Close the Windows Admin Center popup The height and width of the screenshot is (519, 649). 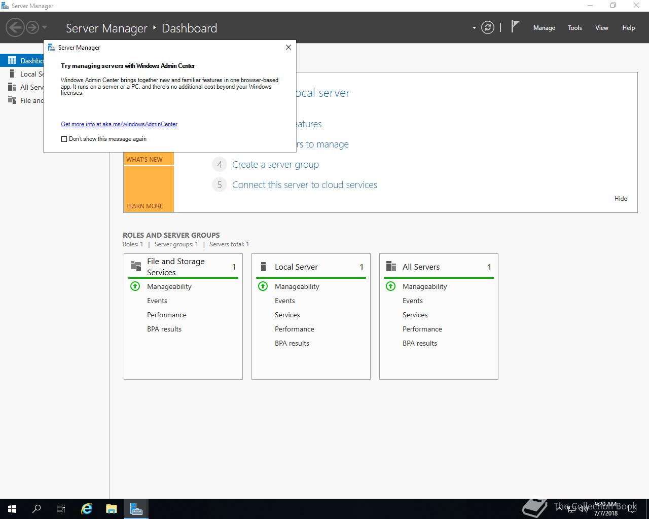coord(289,47)
